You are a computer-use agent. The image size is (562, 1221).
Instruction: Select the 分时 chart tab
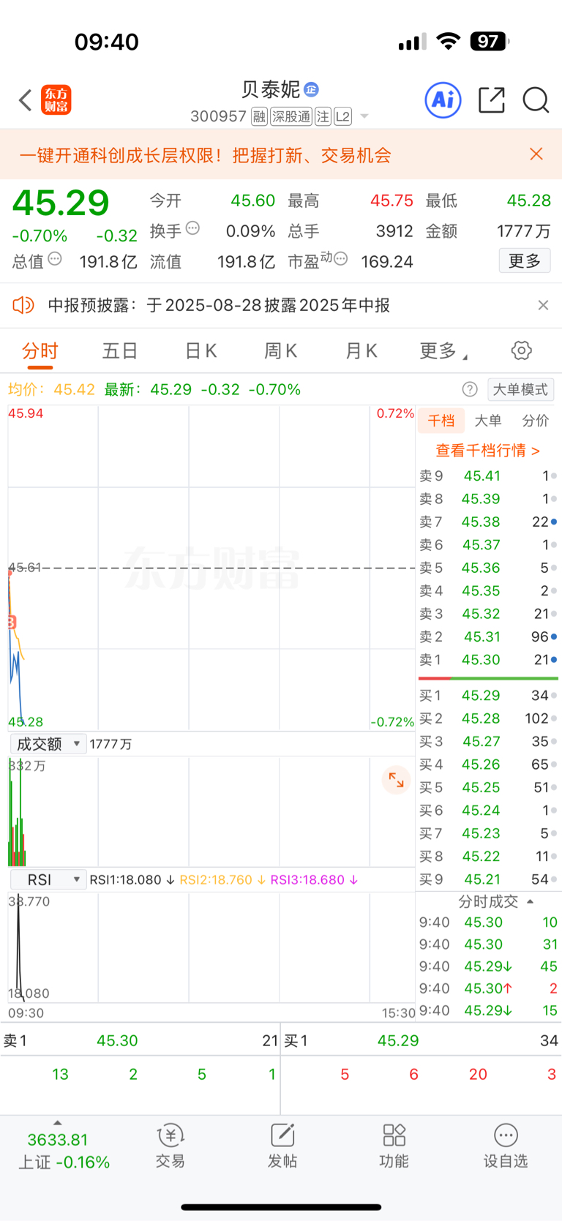40,351
